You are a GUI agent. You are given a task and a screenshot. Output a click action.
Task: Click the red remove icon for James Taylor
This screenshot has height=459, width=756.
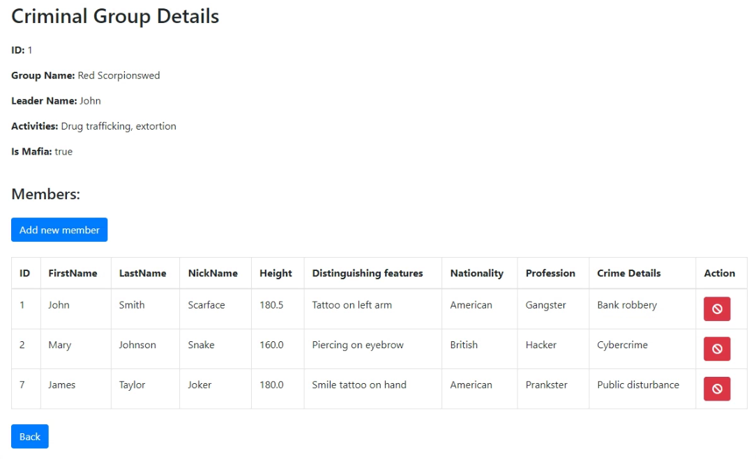click(x=716, y=389)
